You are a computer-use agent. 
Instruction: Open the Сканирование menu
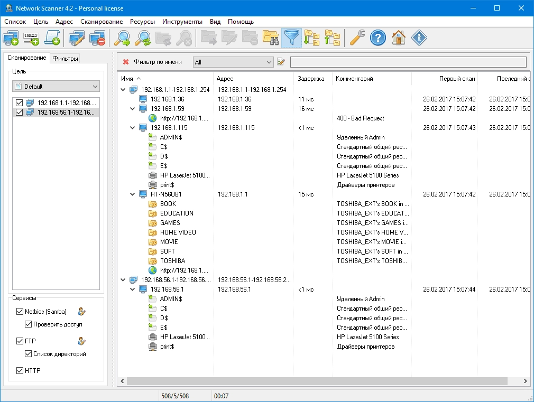(102, 22)
